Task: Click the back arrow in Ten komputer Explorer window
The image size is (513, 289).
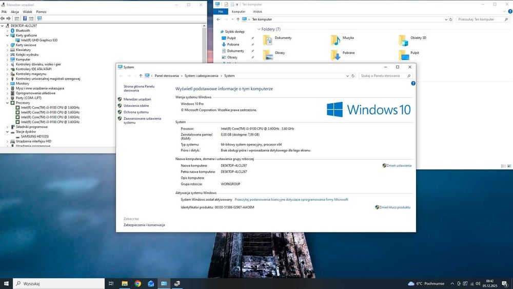Action: tap(219, 20)
